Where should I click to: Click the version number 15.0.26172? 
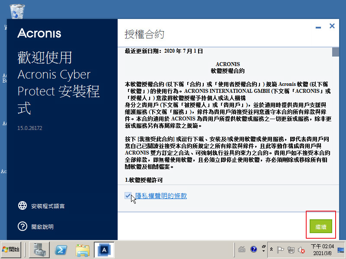[30, 128]
